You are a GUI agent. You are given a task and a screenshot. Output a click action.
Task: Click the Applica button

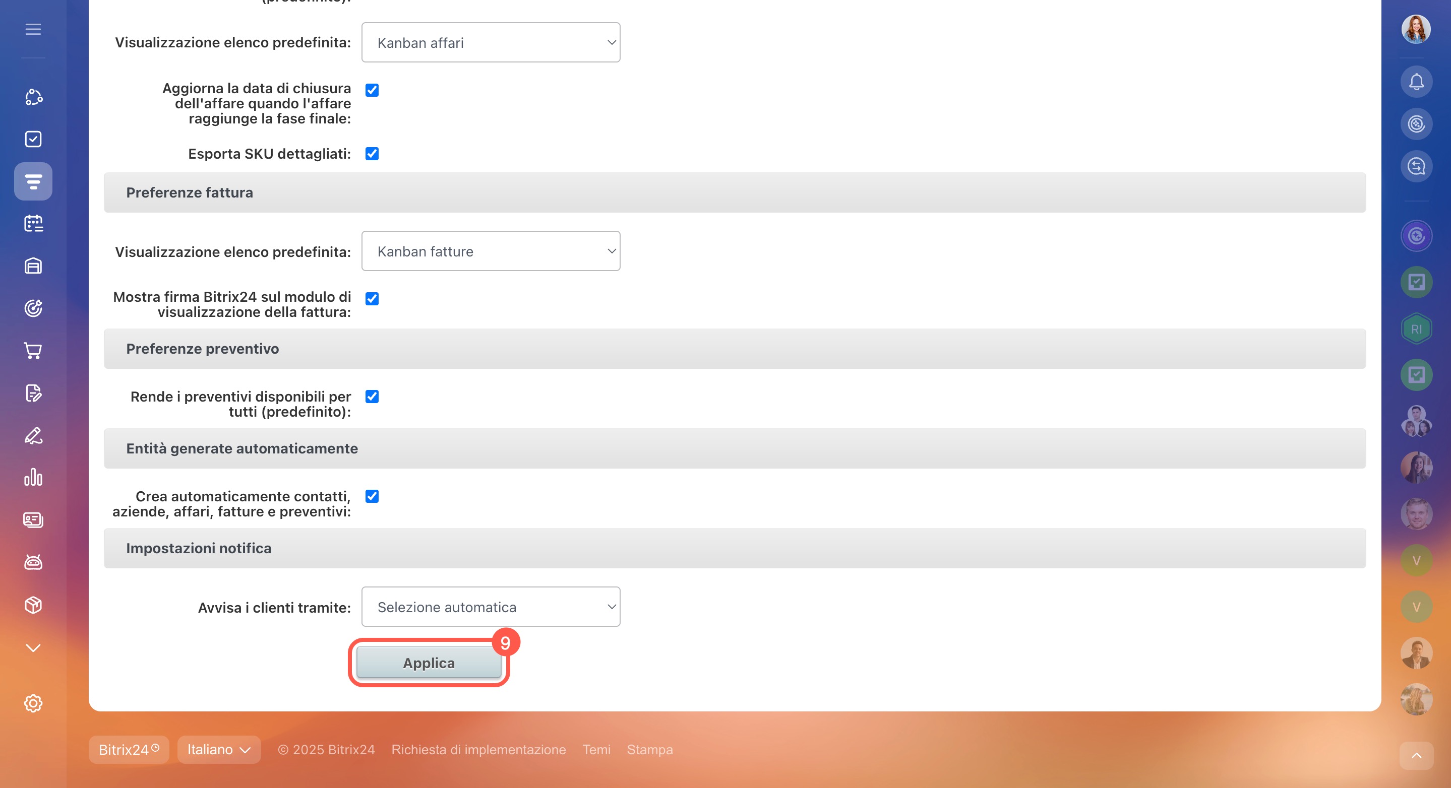pos(429,663)
